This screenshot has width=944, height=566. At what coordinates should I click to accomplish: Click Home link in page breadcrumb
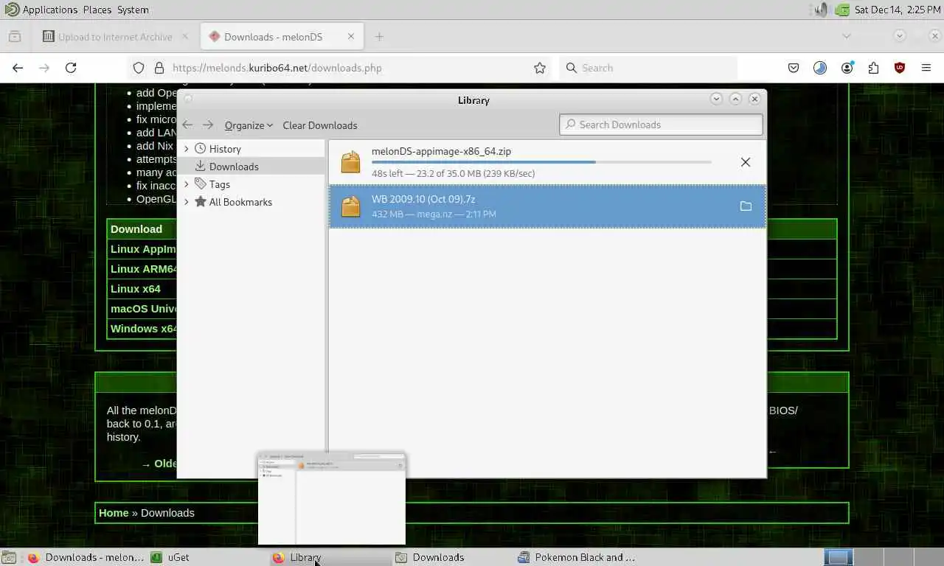tap(114, 513)
